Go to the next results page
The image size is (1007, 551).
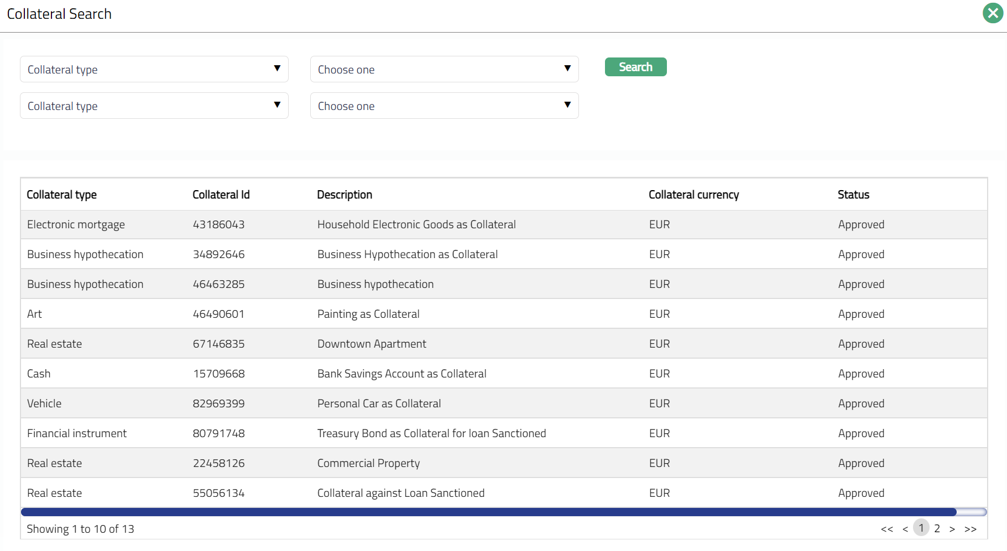coord(952,529)
